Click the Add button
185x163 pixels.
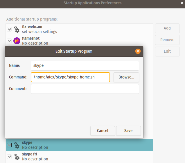167,28
